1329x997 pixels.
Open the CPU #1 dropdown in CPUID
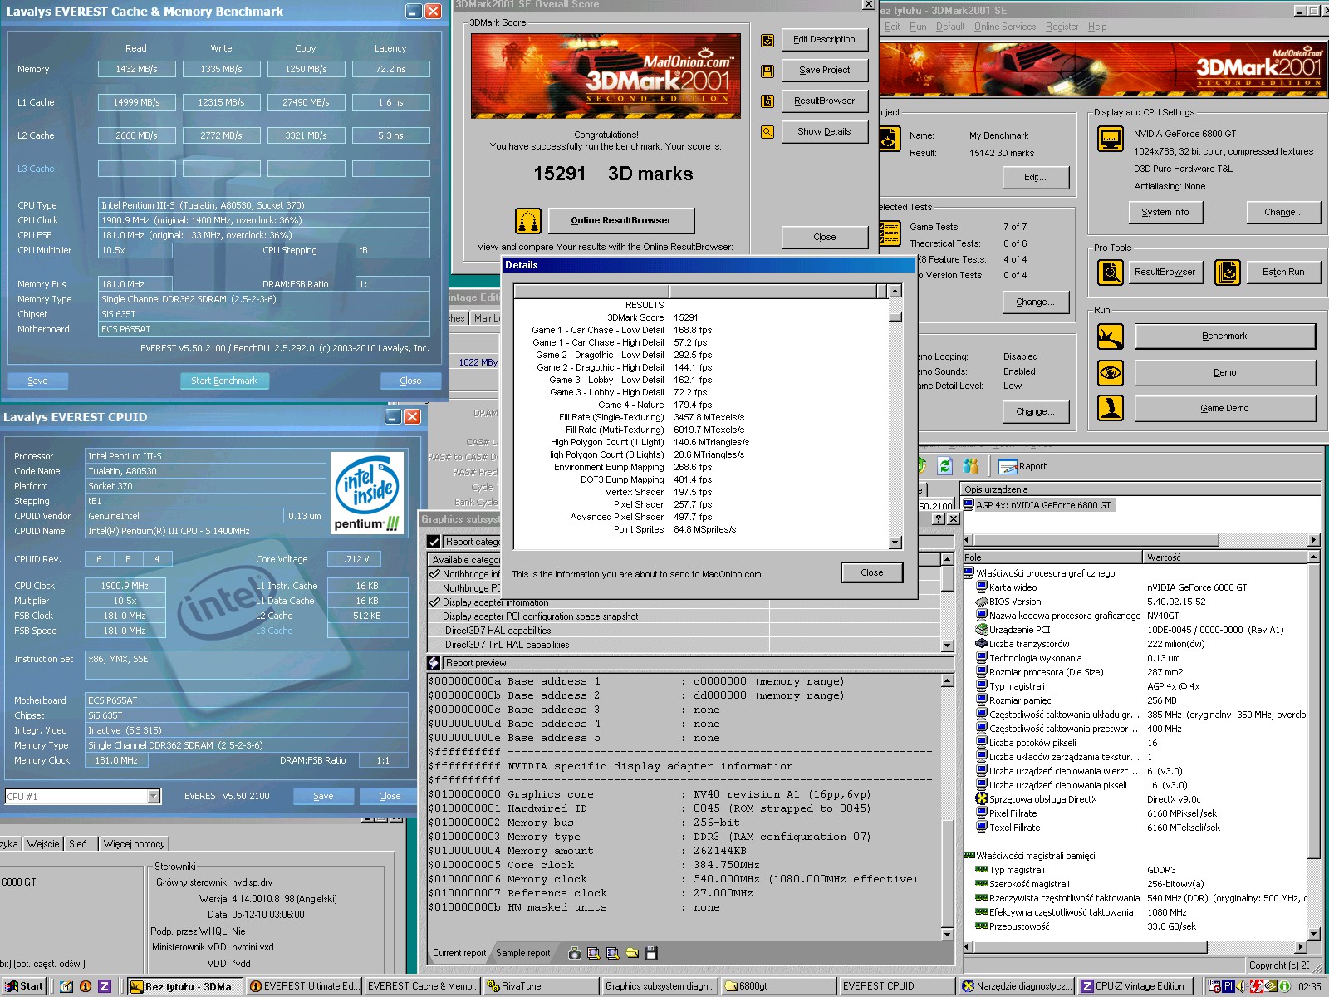pos(153,797)
